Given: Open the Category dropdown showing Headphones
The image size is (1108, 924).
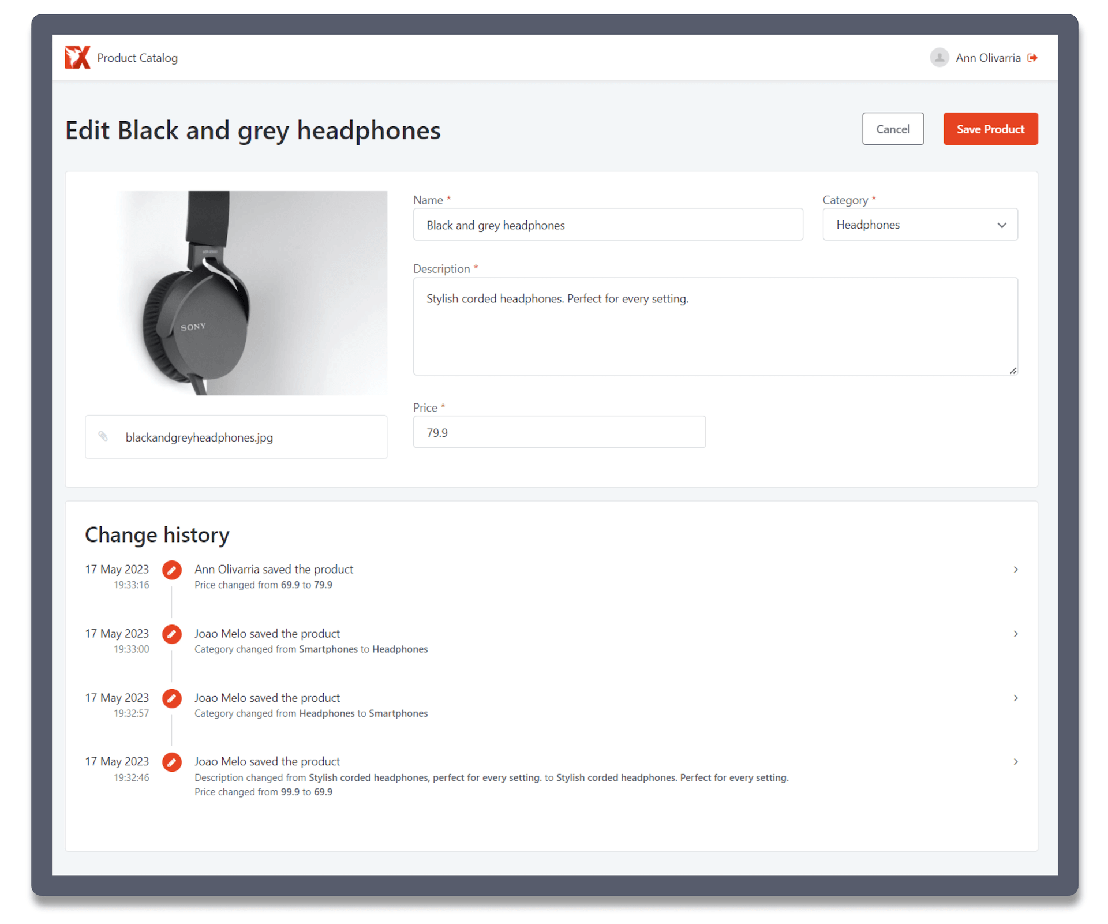Looking at the screenshot, I should [x=920, y=225].
